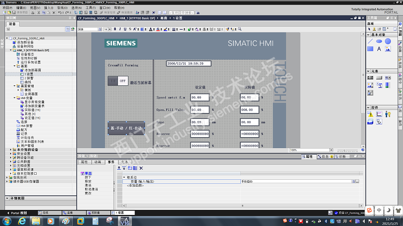Click the Print icon in main toolbar
The image size is (403, 226).
(x=33, y=13)
